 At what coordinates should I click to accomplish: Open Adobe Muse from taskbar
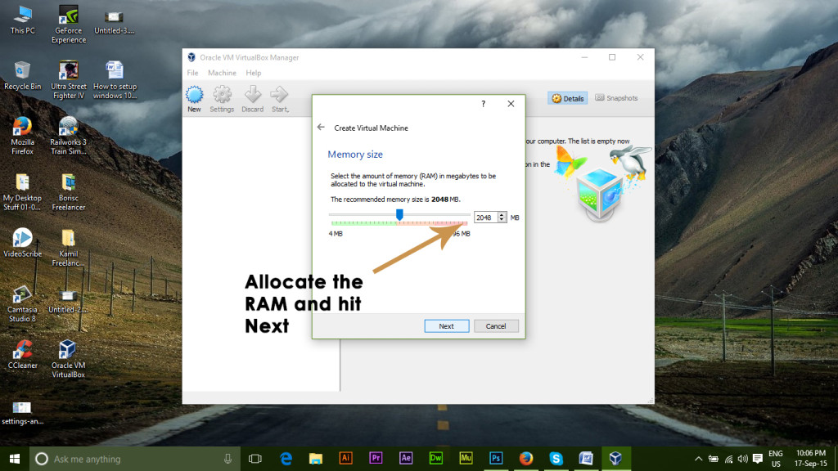coord(466,459)
